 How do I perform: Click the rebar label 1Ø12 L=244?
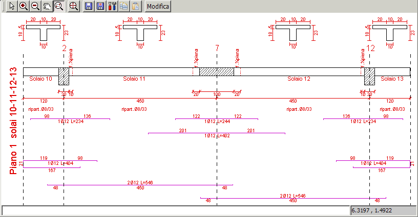pos(217,122)
